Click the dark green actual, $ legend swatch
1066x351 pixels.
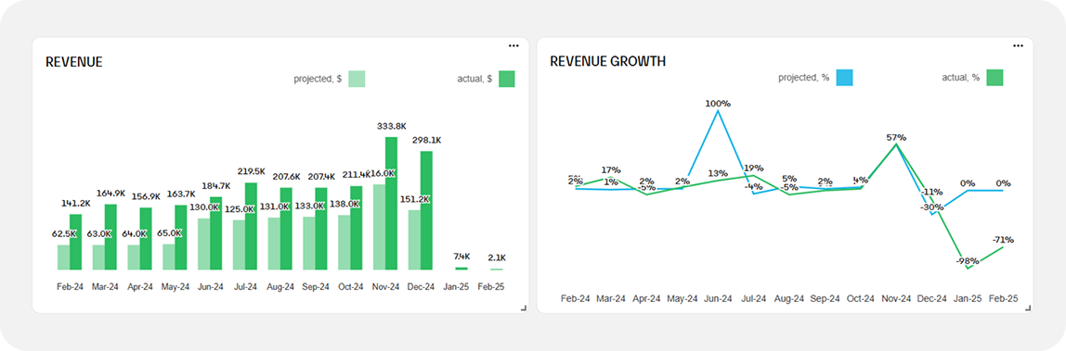[x=506, y=79]
